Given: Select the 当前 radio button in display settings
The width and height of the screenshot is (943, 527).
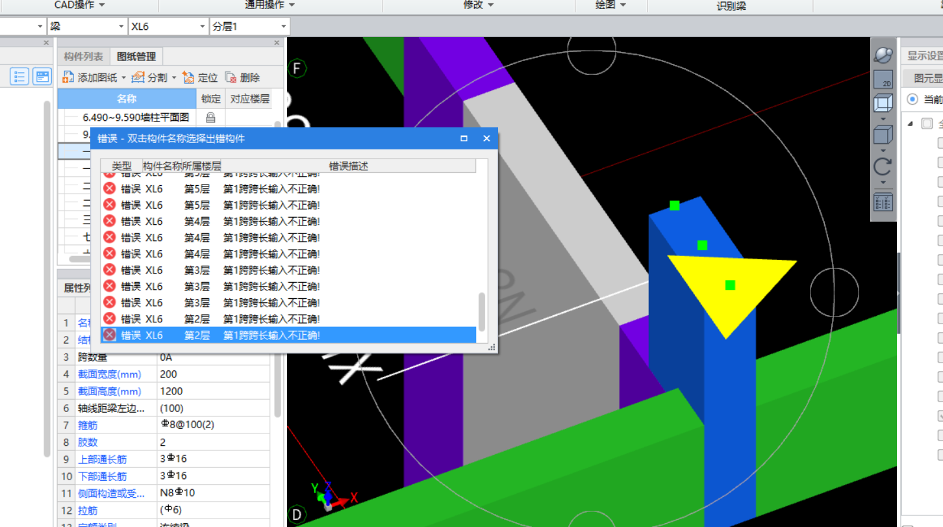Looking at the screenshot, I should coord(912,99).
